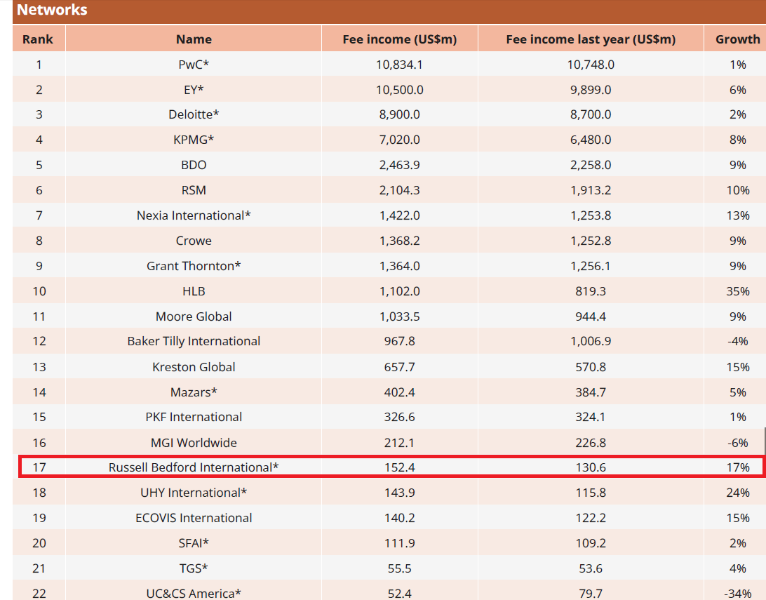This screenshot has height=600, width=766.
Task: Select the highlighted Russell Bedford International* row
Action: coord(391,467)
